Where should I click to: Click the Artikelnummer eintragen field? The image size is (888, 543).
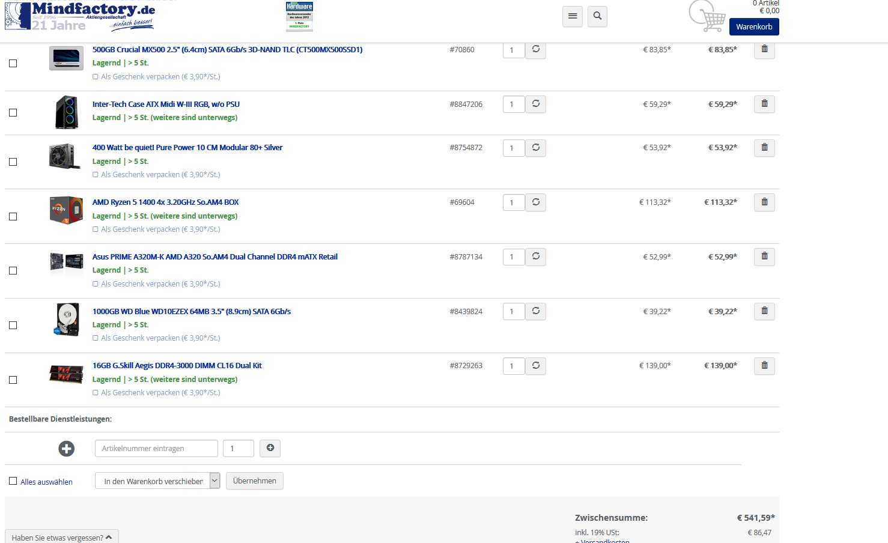point(156,448)
